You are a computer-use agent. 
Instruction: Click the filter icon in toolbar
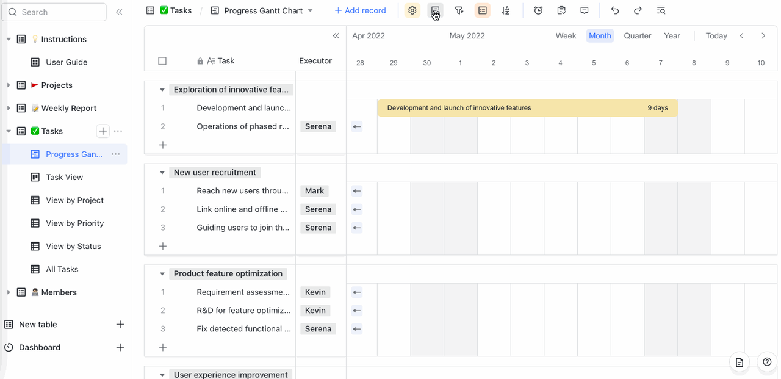(459, 10)
